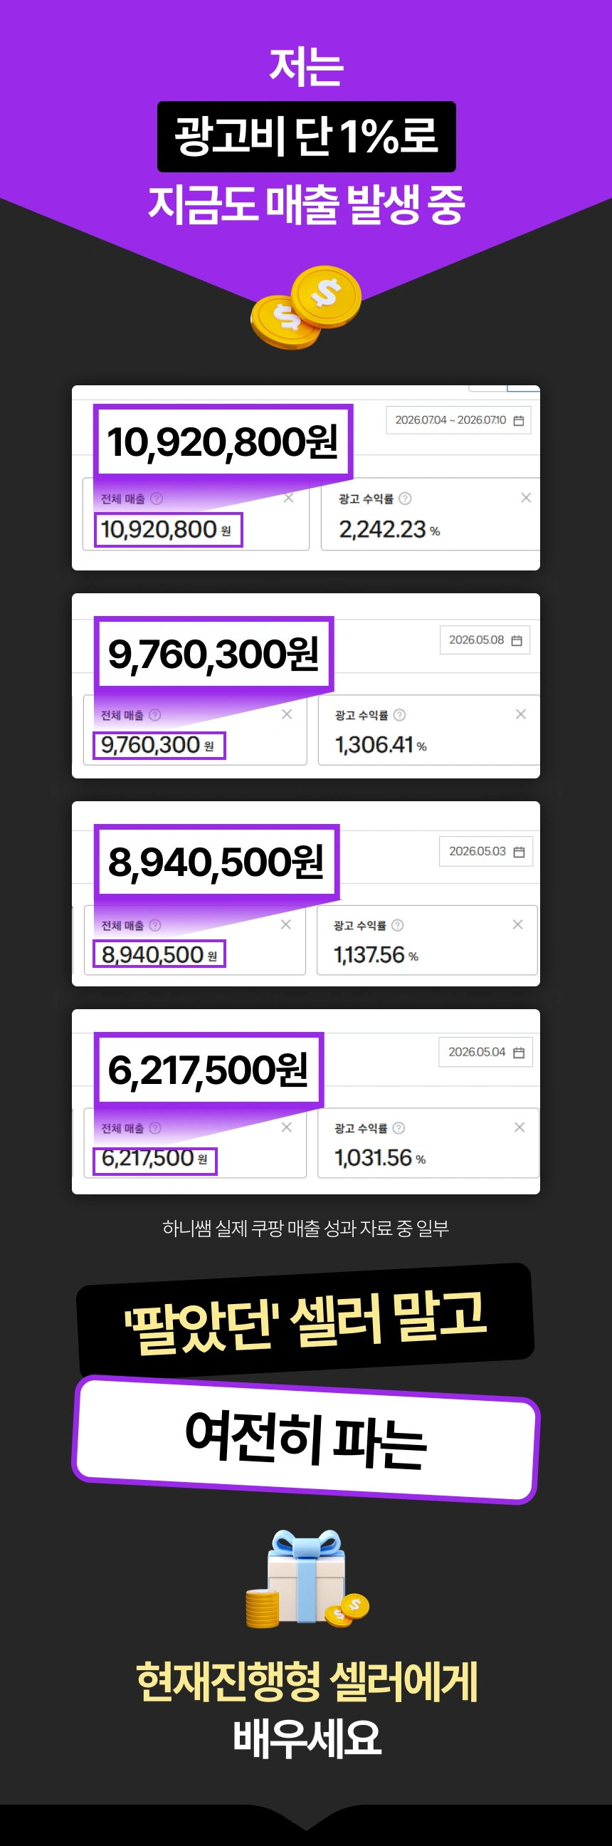Open the 2026.07.04 ~ 2026.07.10 date range picker
The image size is (612, 1846).
click(x=459, y=420)
